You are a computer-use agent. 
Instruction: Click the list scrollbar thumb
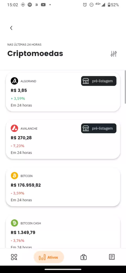tap(125, 87)
